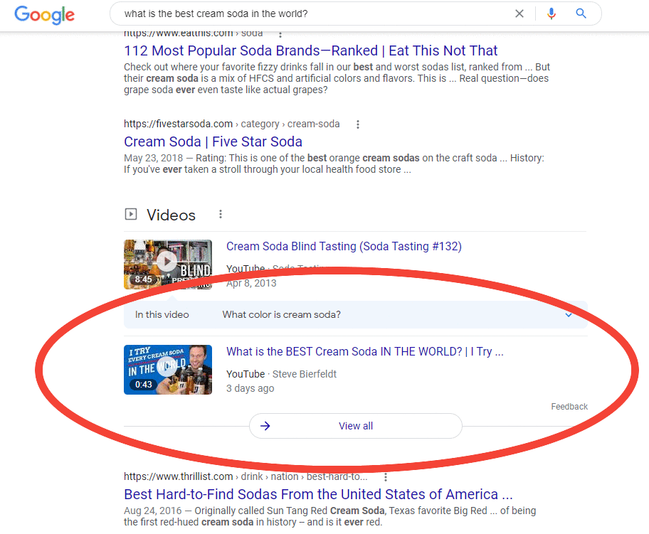Start voice search with microphone icon
The image size is (649, 534).
(551, 14)
